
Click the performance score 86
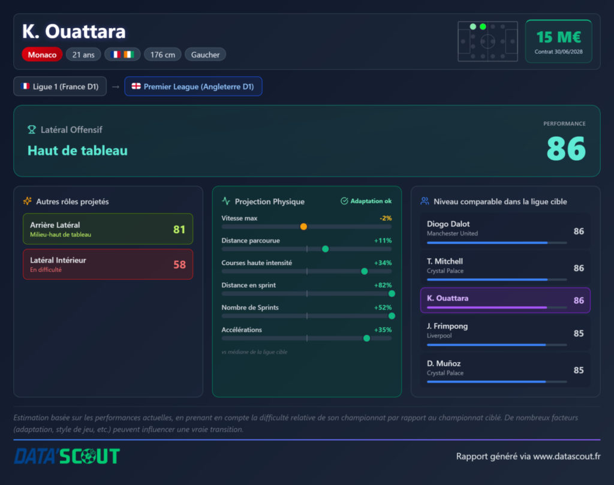tap(566, 149)
